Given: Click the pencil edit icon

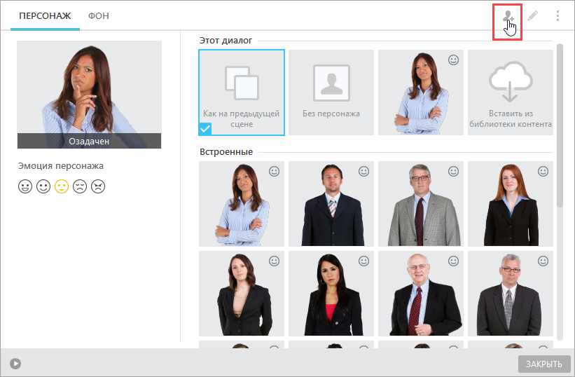Looking at the screenshot, I should point(532,16).
